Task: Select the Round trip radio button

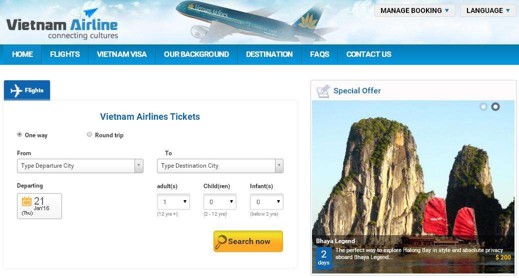Action: (89, 134)
